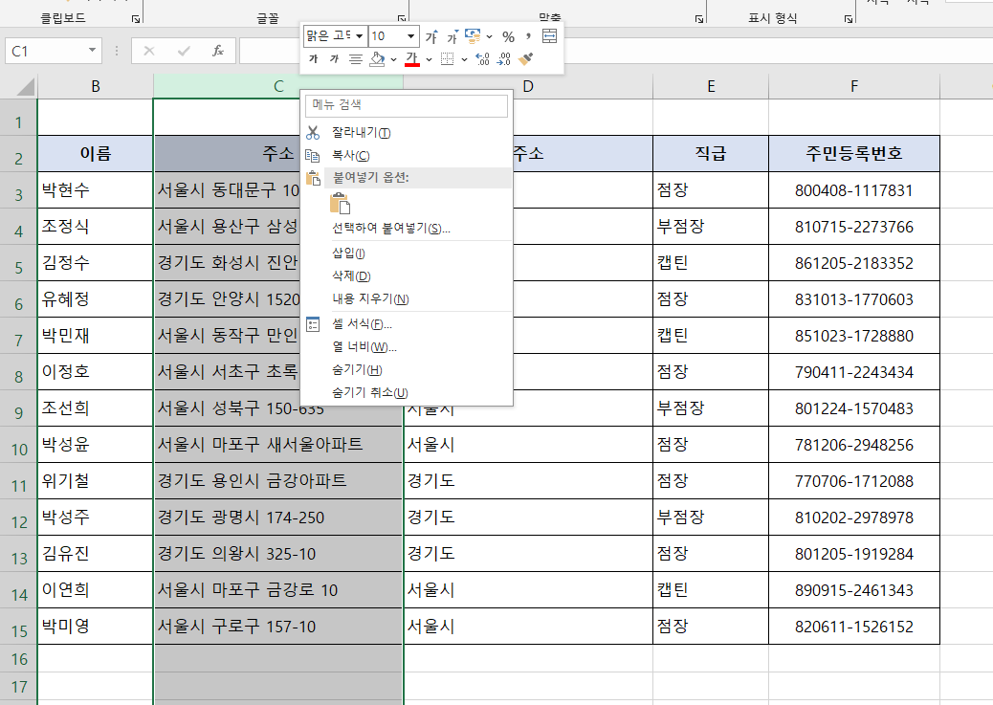Select the format painter brush
Image resolution: width=993 pixels, height=705 pixels.
pos(525,59)
